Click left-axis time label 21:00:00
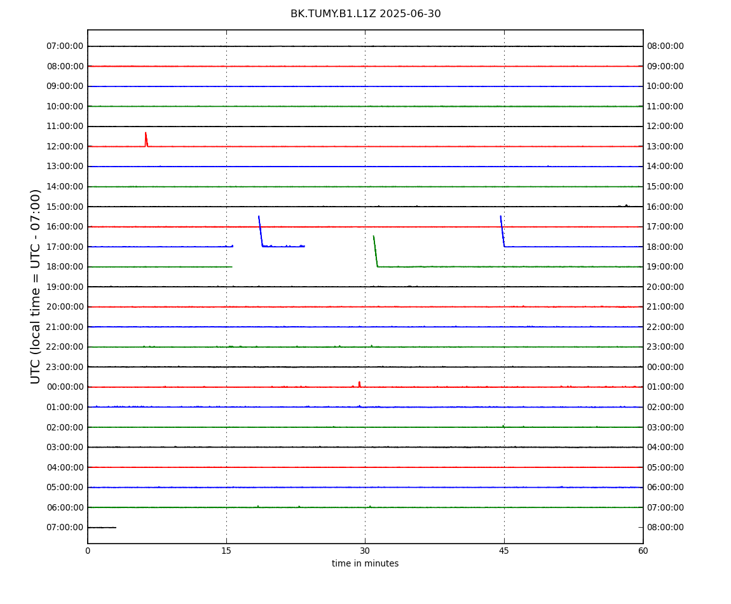This screenshot has width=731, height=604. click(x=65, y=327)
